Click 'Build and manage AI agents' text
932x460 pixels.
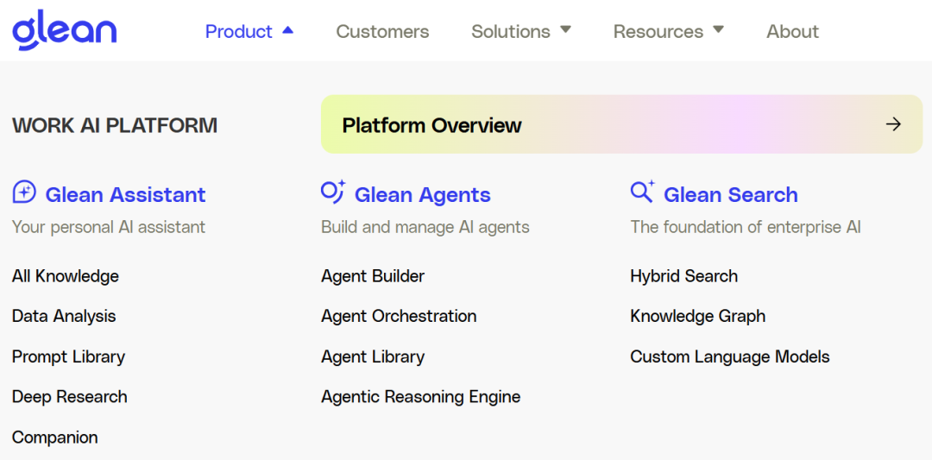[x=425, y=227]
